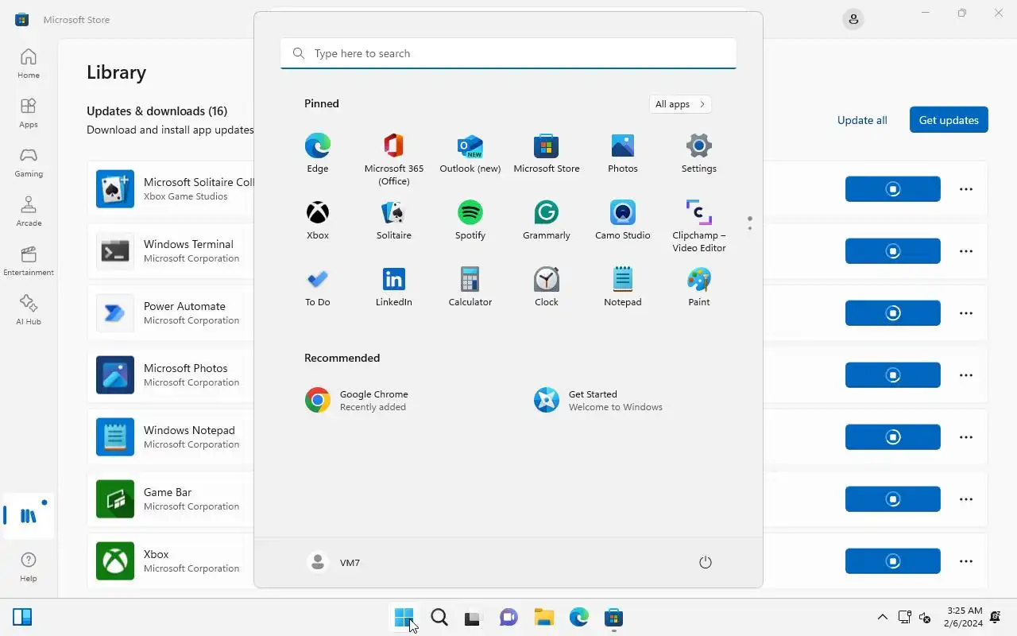
Task: Open Clock pinned app
Action: (546, 286)
